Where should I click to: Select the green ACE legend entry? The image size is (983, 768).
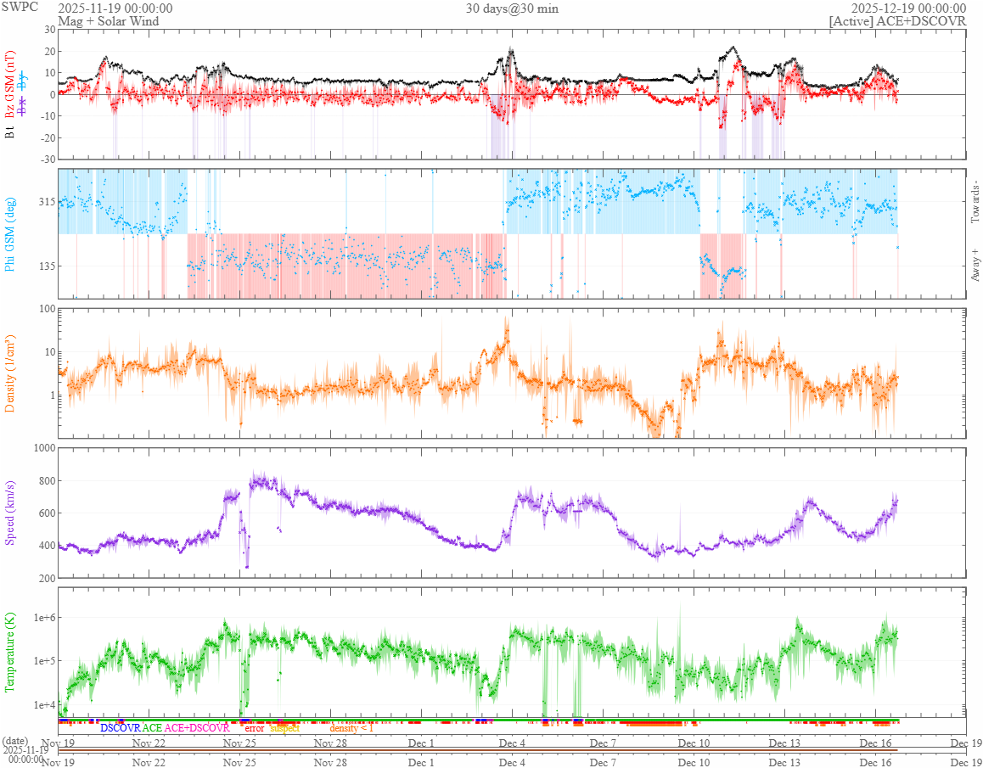[x=152, y=728]
